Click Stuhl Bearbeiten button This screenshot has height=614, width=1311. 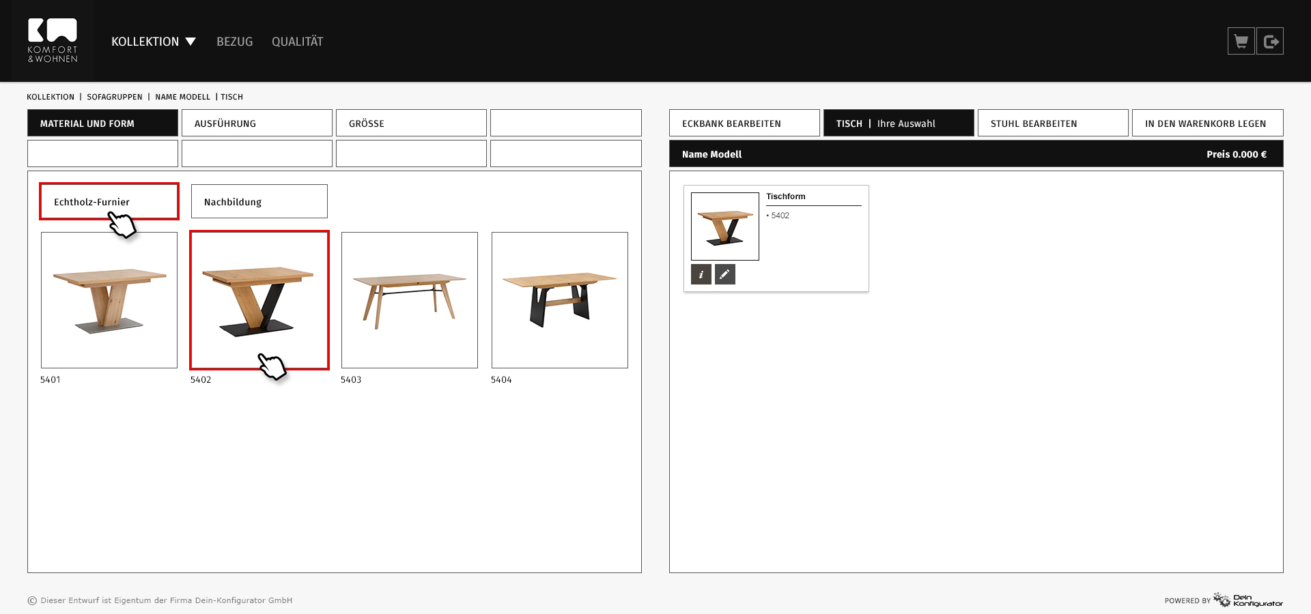(1052, 123)
